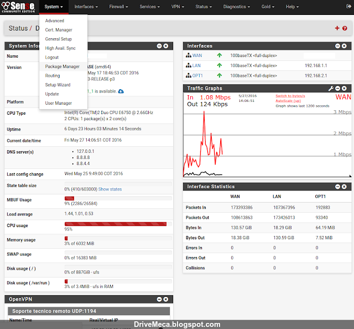Minimize the Interface Statistics widget
The width and height of the screenshot is (354, 329).
tap(337, 187)
